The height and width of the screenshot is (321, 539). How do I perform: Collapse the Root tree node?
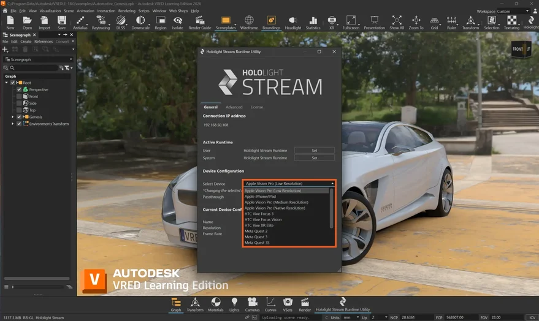click(7, 83)
